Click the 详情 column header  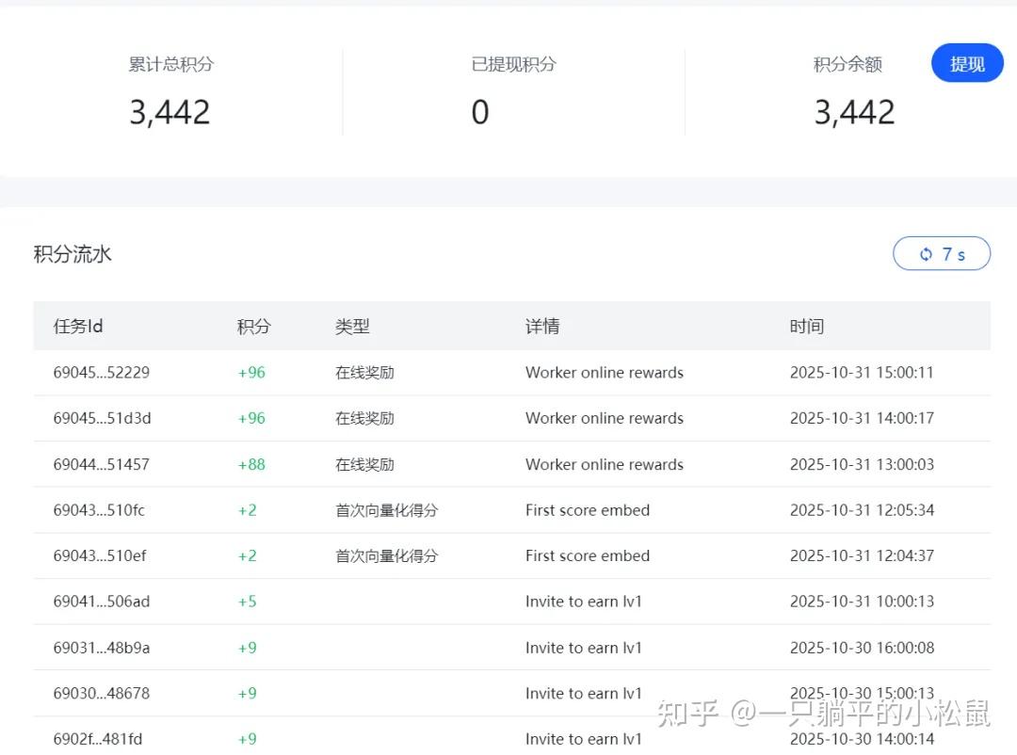pyautogui.click(x=542, y=327)
